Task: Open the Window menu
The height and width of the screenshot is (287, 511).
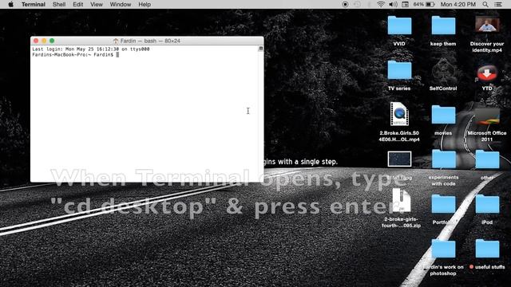Action: [x=121, y=4]
